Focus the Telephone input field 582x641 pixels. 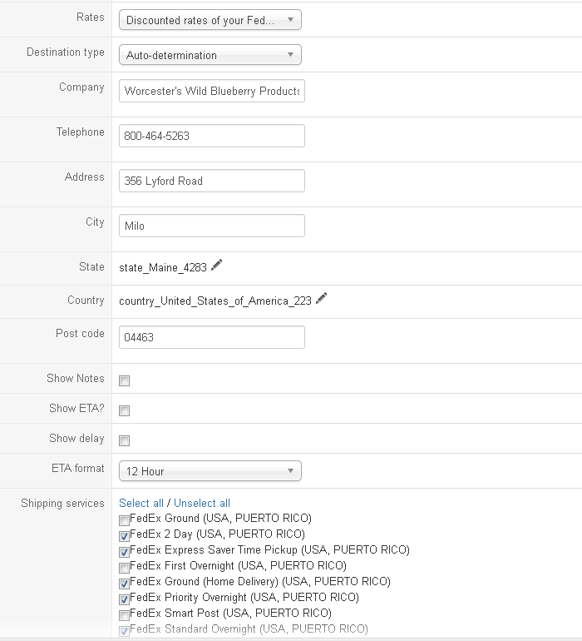pos(211,136)
